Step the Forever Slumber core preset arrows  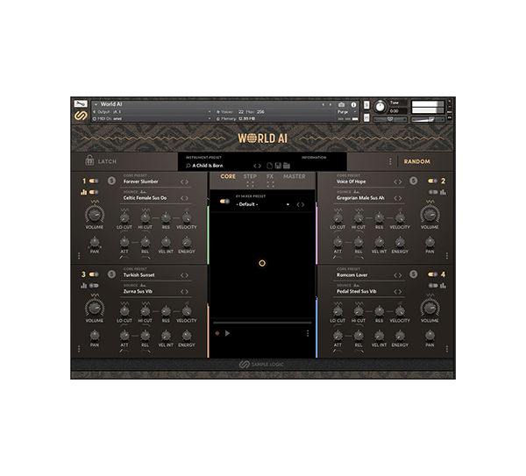[x=184, y=181]
